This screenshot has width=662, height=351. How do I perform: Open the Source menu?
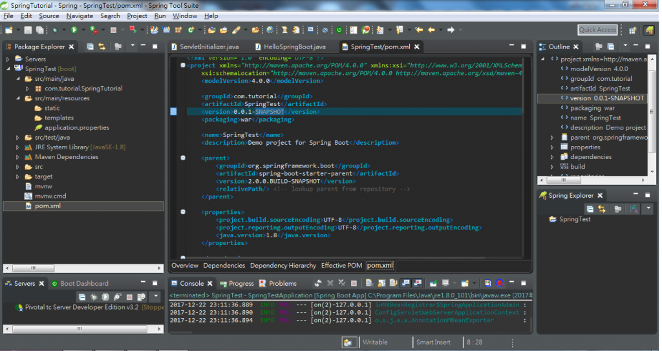[49, 16]
